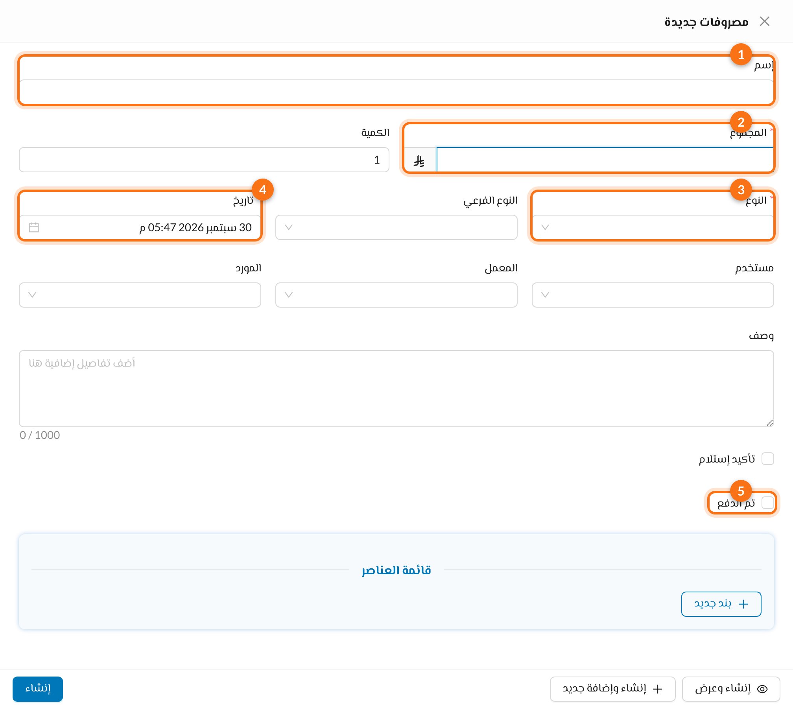Open the النوع type dropdown
The height and width of the screenshot is (708, 793).
[653, 227]
